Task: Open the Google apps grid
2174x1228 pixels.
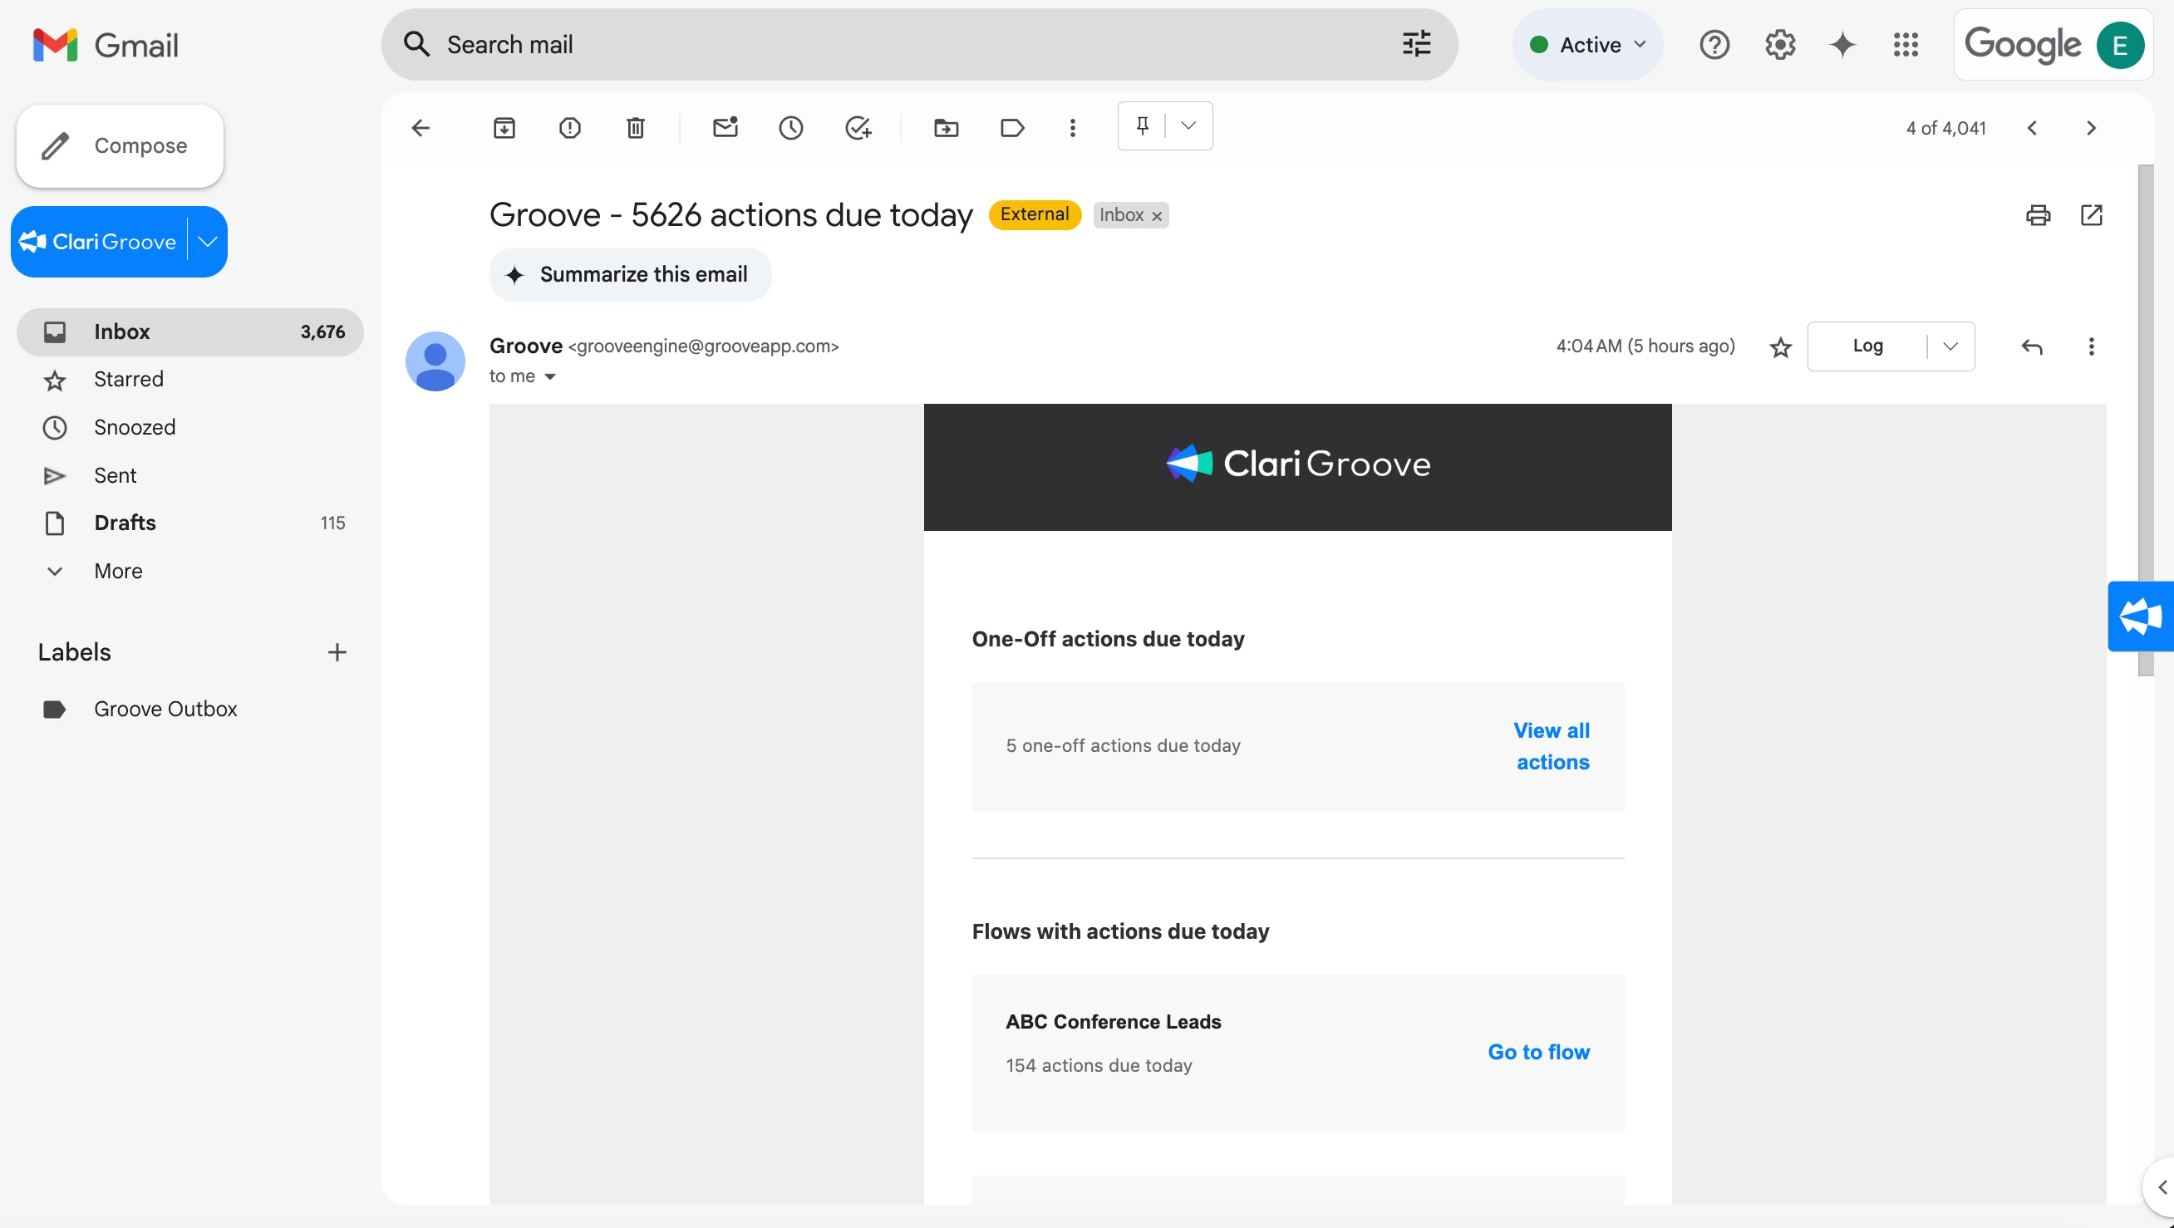Action: pyautogui.click(x=1905, y=44)
